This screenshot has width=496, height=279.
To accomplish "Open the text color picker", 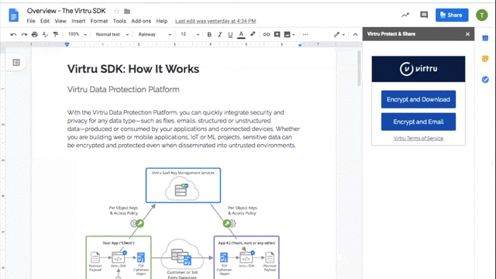I will pyautogui.click(x=241, y=34).
